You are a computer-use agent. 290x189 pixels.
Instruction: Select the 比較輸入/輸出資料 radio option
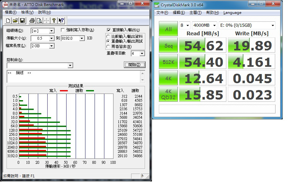[x=108, y=37]
